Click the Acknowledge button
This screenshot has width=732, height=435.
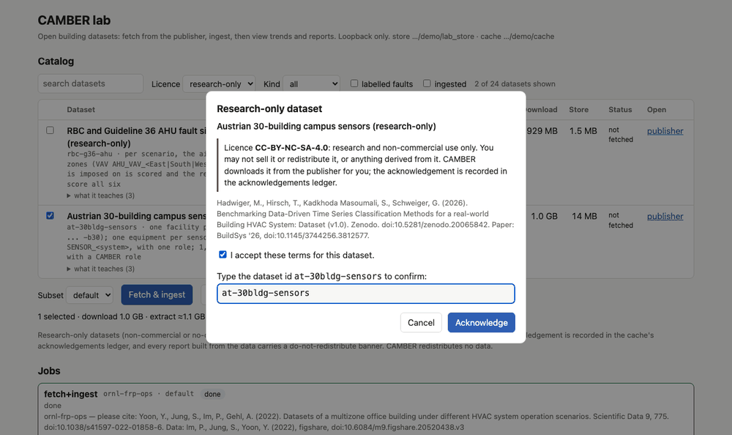tap(482, 322)
